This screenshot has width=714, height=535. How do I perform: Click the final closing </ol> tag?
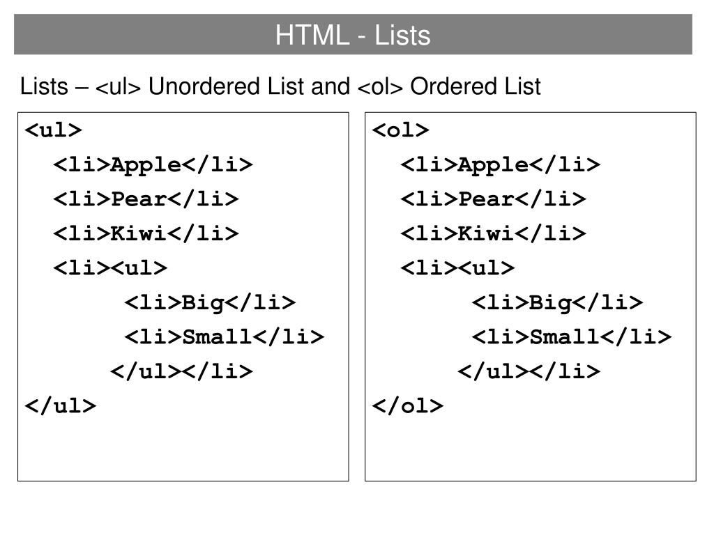coord(408,406)
